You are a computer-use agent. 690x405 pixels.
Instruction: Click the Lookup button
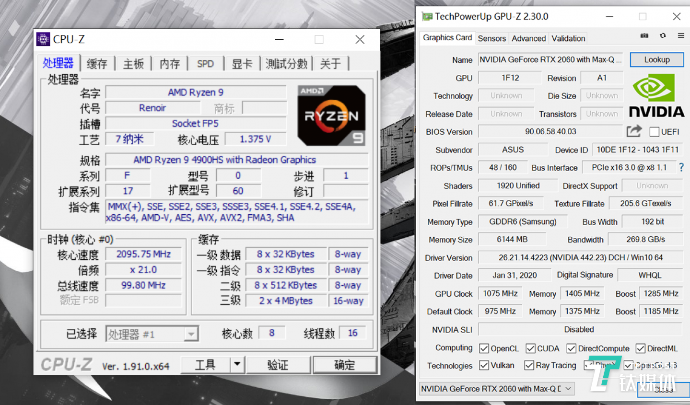click(x=656, y=60)
